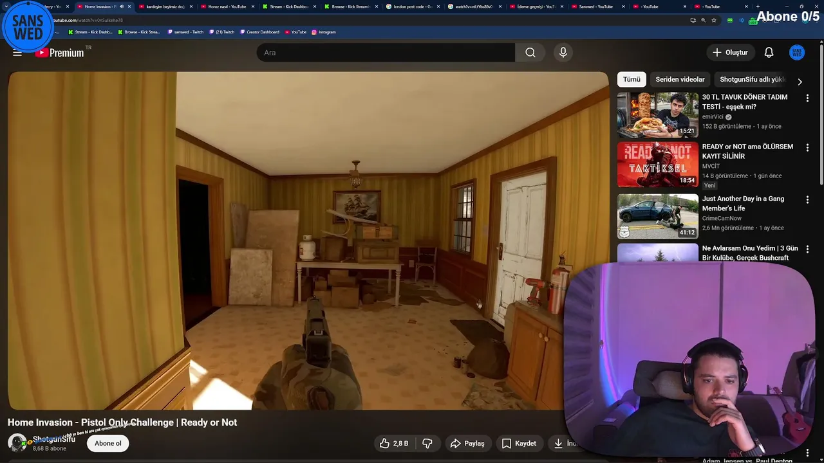This screenshot has height=463, width=824.
Task: Dislike the video with thumbs down
Action: 427,443
